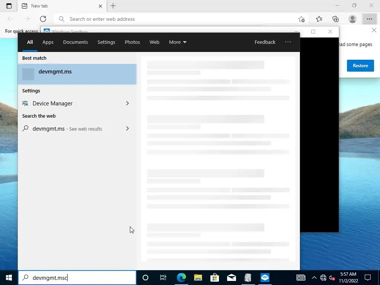Expand the More filters dropdown
Screen dimensions: 380x285
coord(178,42)
